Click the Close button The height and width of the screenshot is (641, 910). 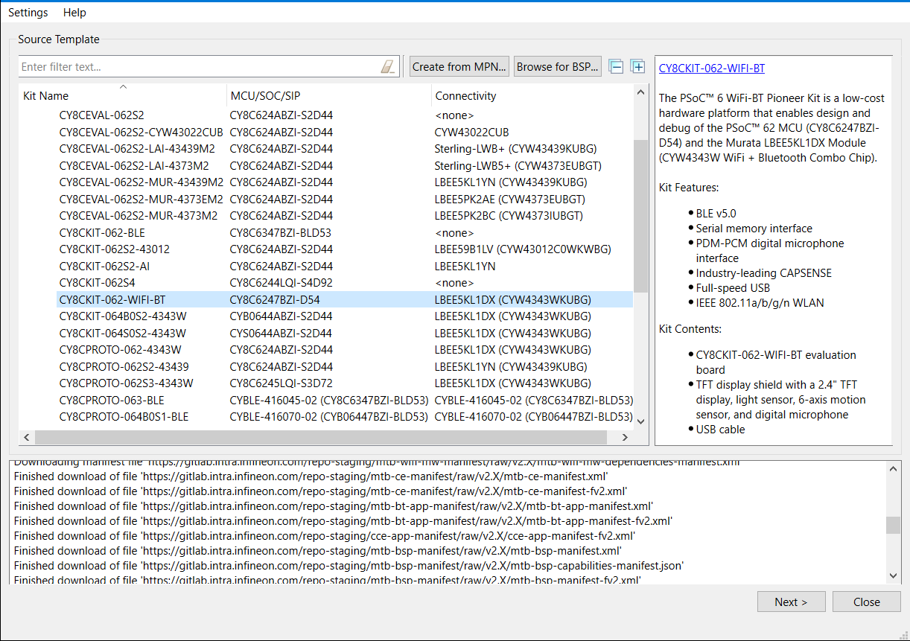pos(867,602)
